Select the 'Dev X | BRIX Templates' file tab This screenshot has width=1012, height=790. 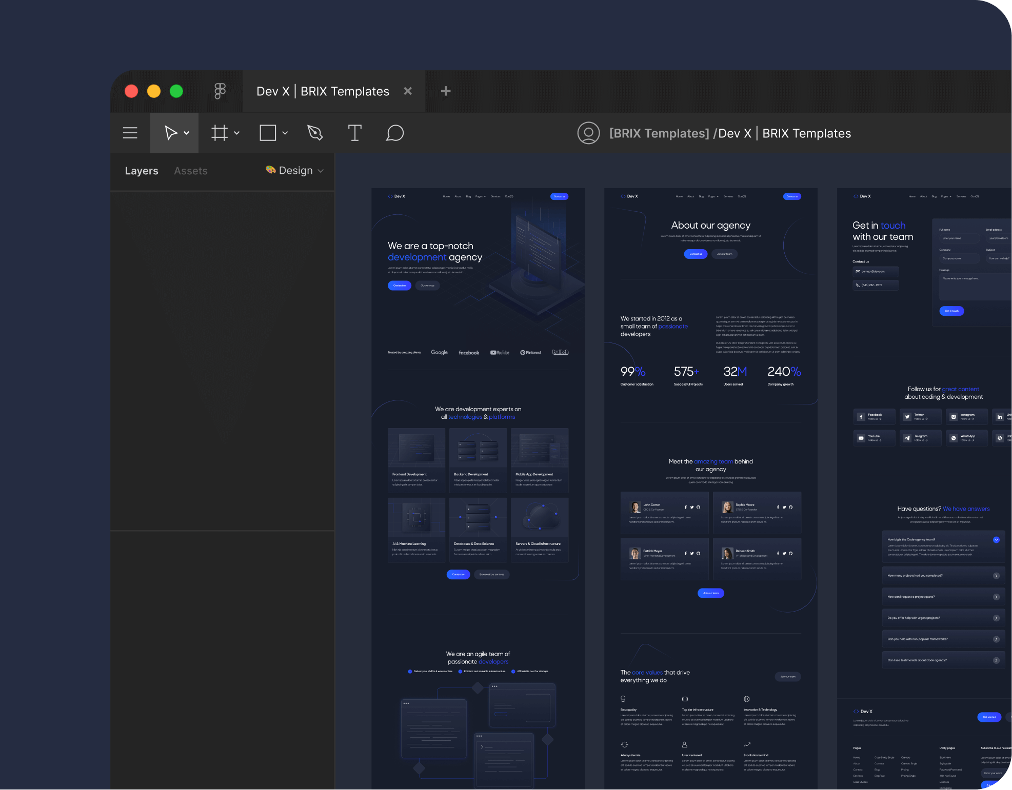pos(323,91)
